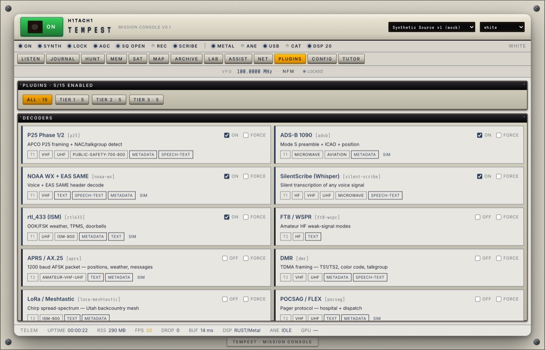
Task: Click the VFO frequency 100.0000 MHz
Action: click(255, 71)
